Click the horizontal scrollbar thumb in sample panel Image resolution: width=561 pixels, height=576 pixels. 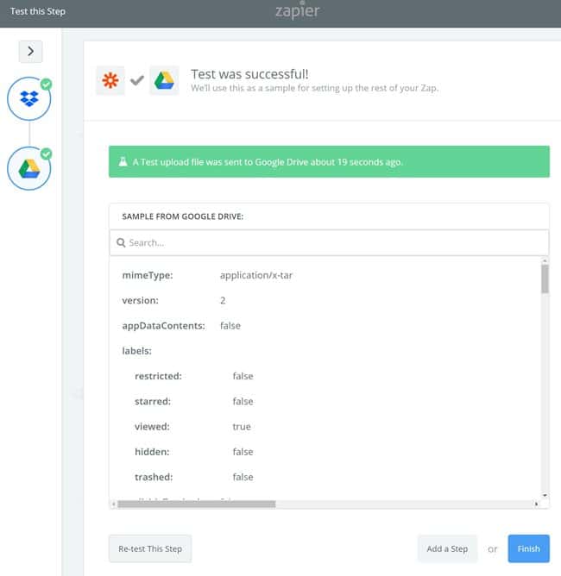[194, 504]
